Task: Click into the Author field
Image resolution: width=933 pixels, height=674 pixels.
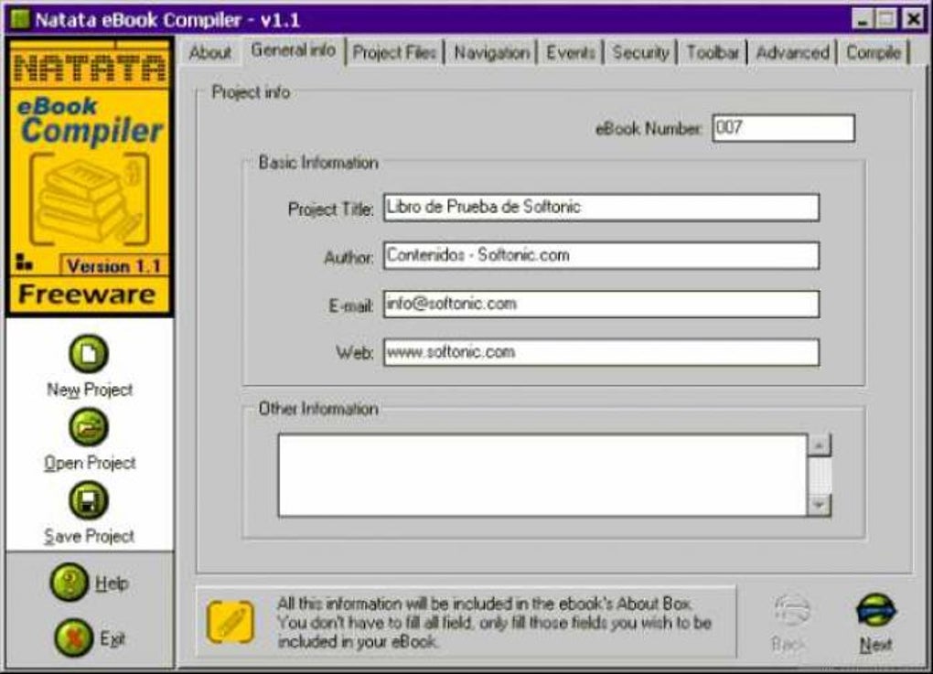Action: pos(601,256)
